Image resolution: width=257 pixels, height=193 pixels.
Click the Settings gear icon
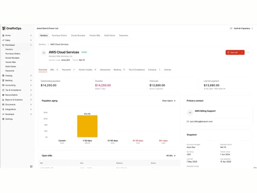pos(3,119)
